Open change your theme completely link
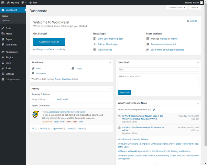The width and height of the screenshot is (207, 165). pyautogui.click(x=51, y=49)
